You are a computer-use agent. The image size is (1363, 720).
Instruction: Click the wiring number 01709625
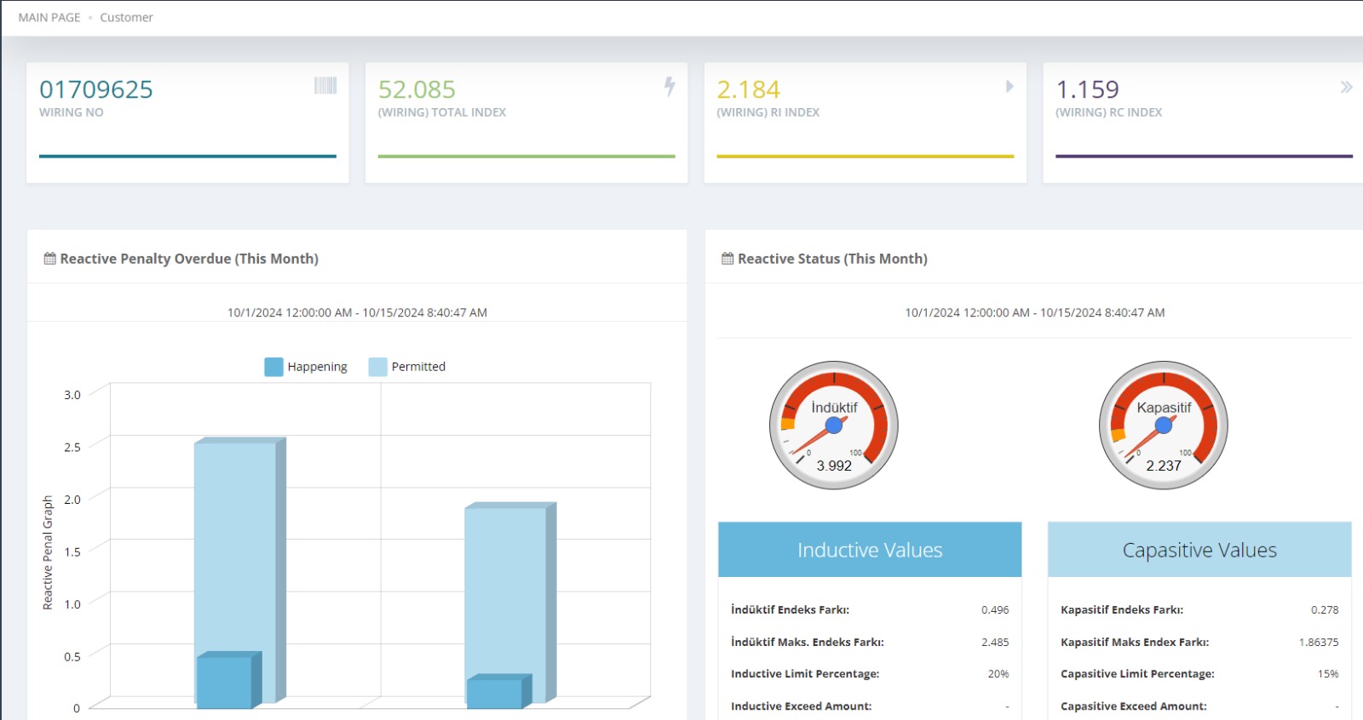click(96, 89)
